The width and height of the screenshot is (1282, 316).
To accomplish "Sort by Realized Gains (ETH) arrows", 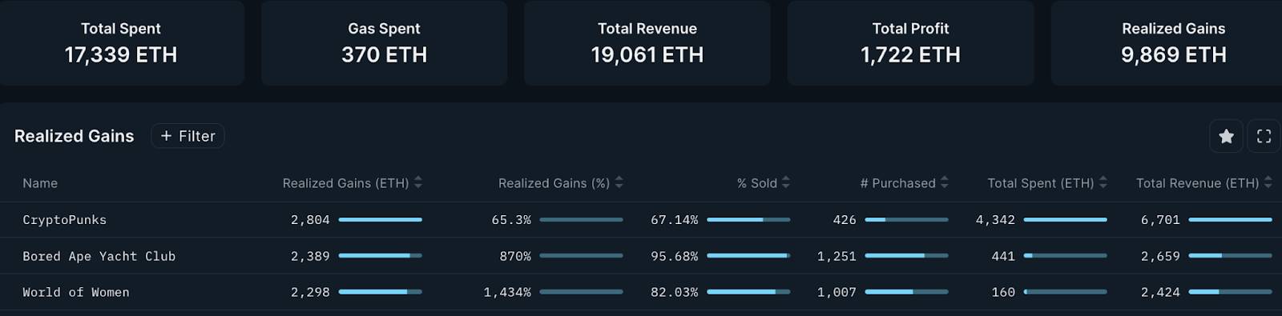I will (418, 183).
